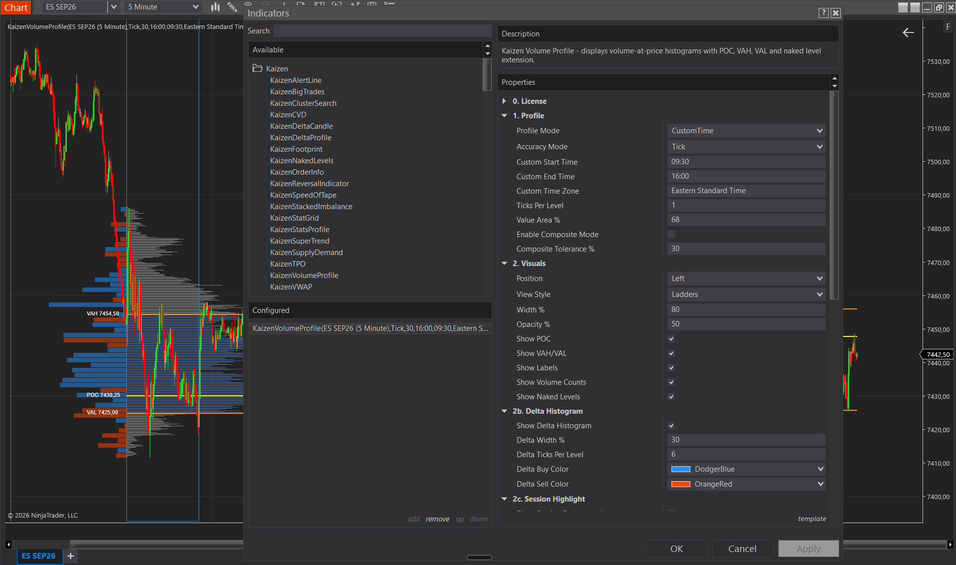Select KaizenTPO indicator
956x565 pixels.
pos(288,264)
